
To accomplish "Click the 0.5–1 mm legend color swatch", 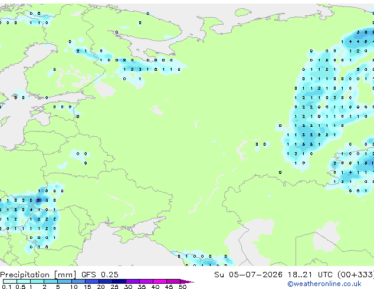I will [24, 281].
